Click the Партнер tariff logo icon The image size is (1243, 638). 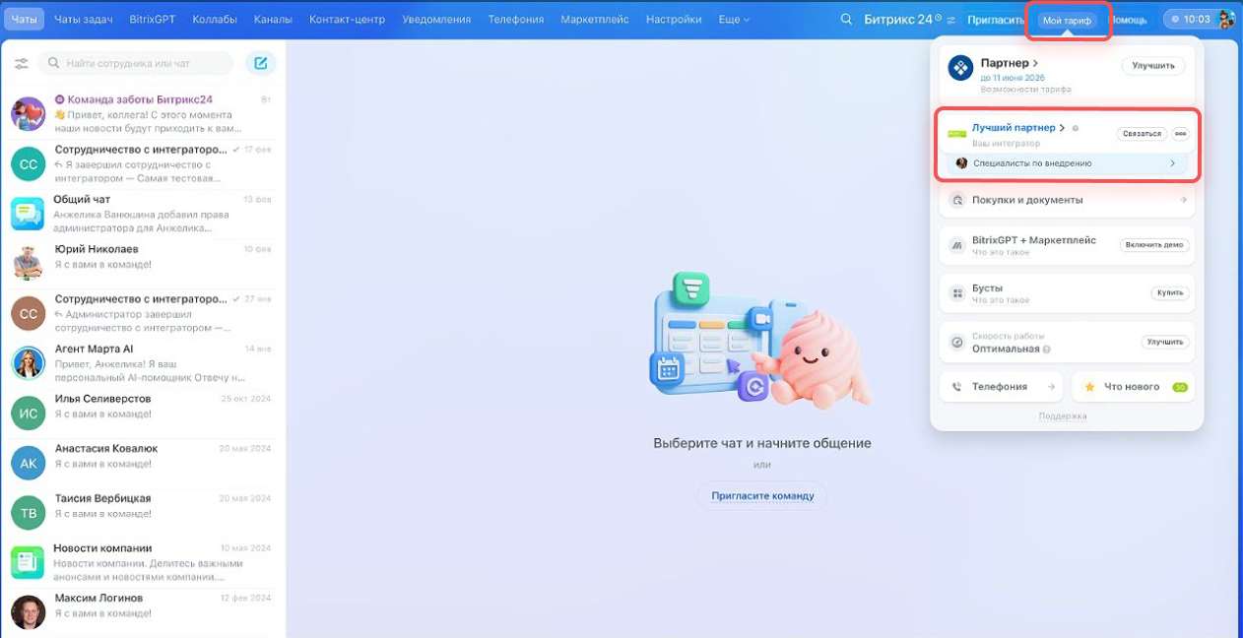(959, 68)
